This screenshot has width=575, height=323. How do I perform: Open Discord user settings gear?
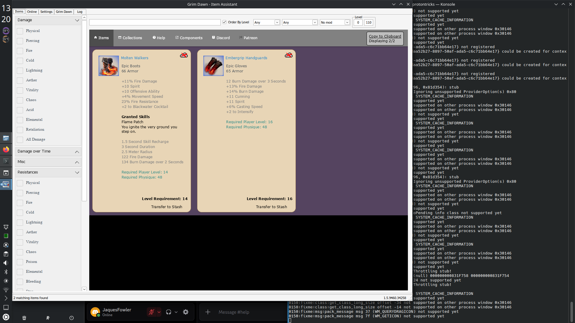pos(186,312)
